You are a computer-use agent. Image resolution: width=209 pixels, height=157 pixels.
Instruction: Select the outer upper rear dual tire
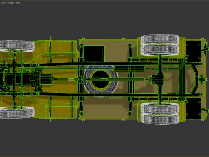point(160,39)
